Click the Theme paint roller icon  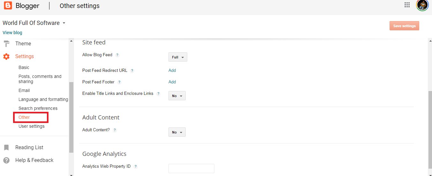(x=6, y=44)
